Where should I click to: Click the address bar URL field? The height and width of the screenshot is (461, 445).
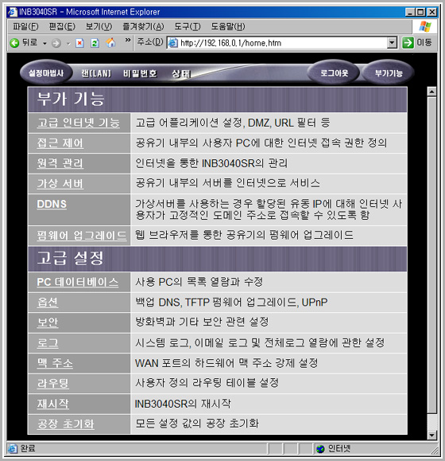click(283, 43)
